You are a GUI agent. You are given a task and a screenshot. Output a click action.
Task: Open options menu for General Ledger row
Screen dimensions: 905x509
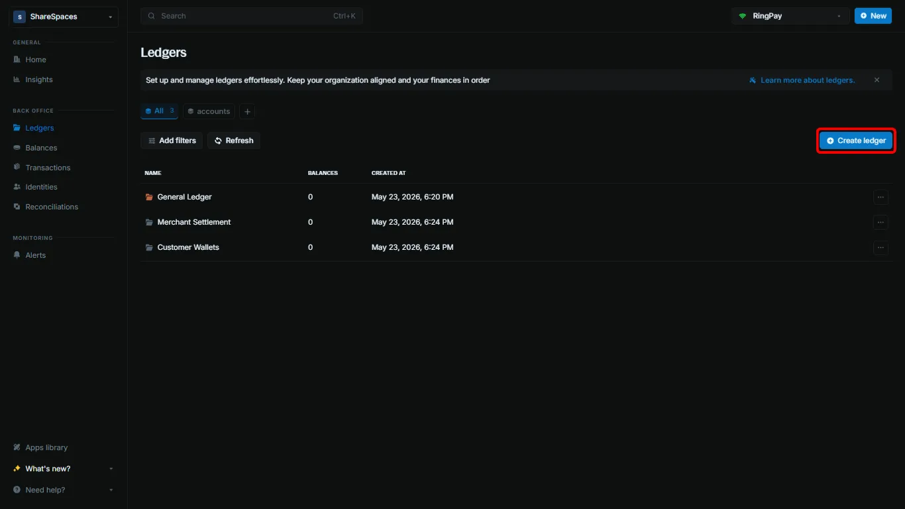[880, 197]
